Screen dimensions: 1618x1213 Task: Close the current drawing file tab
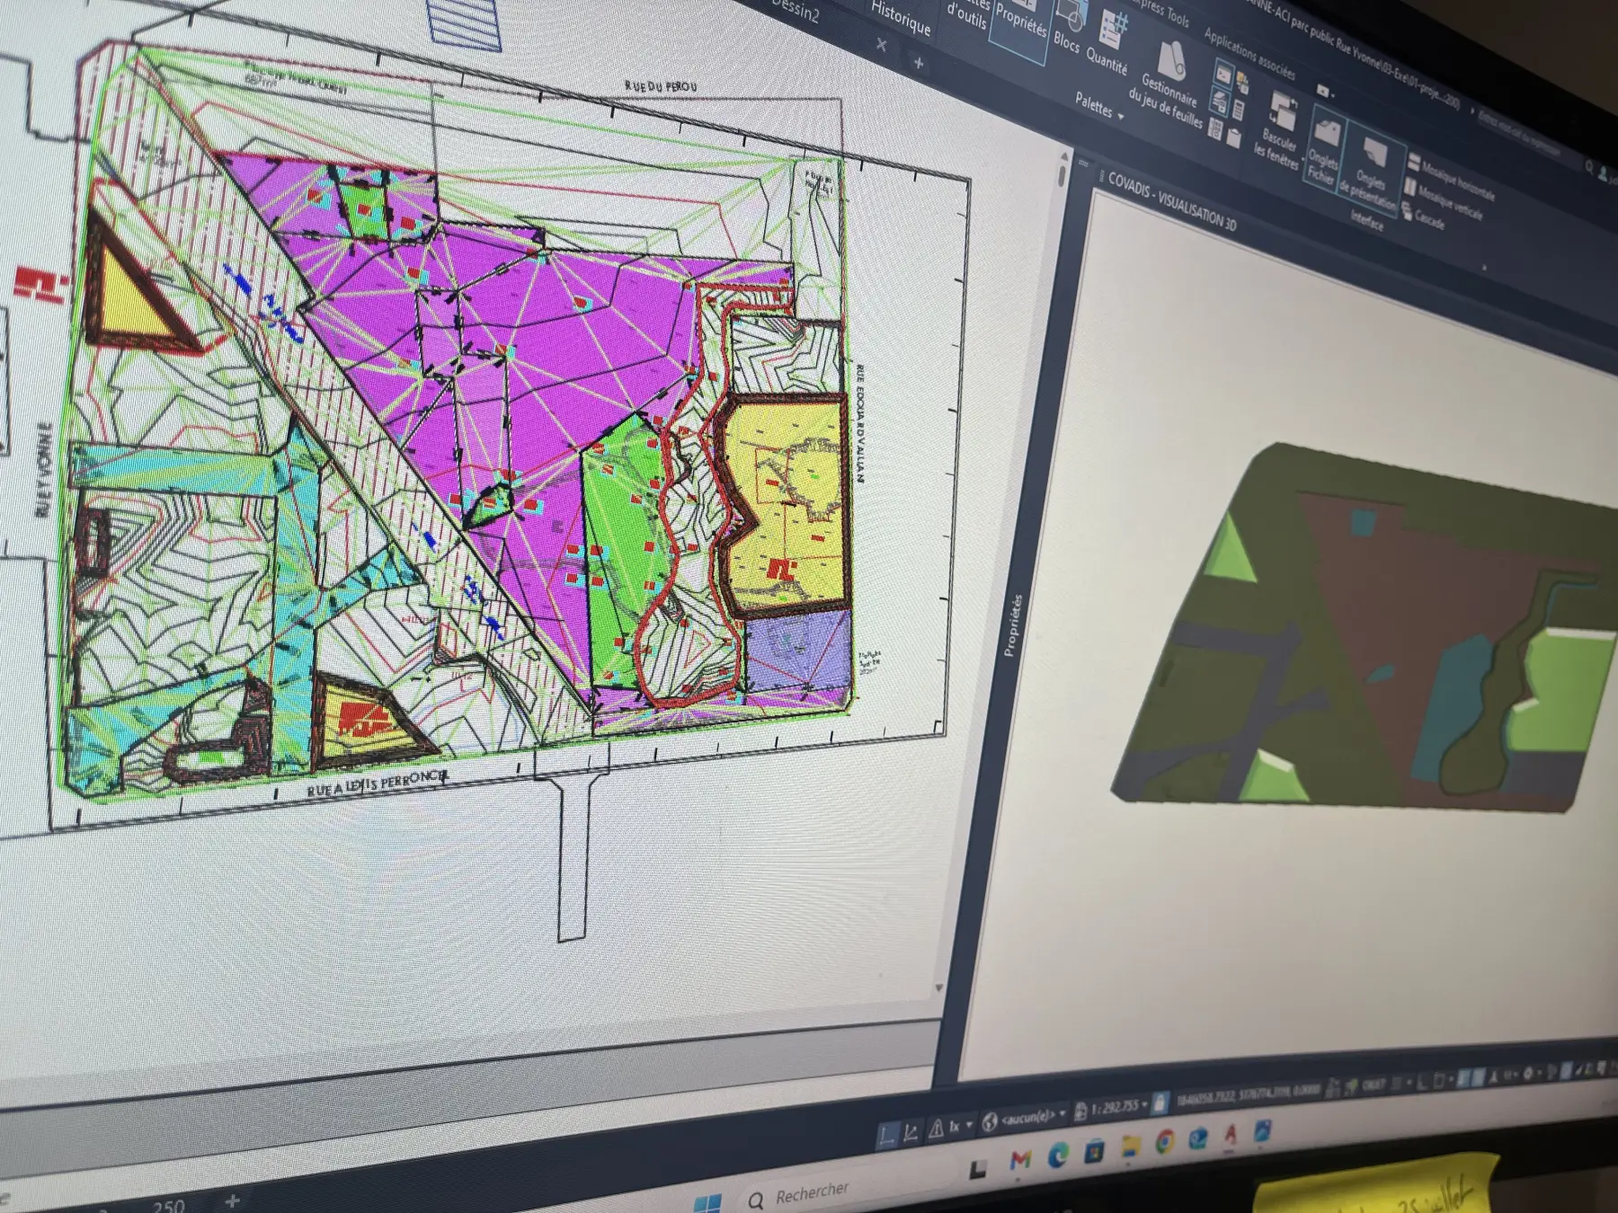882,45
